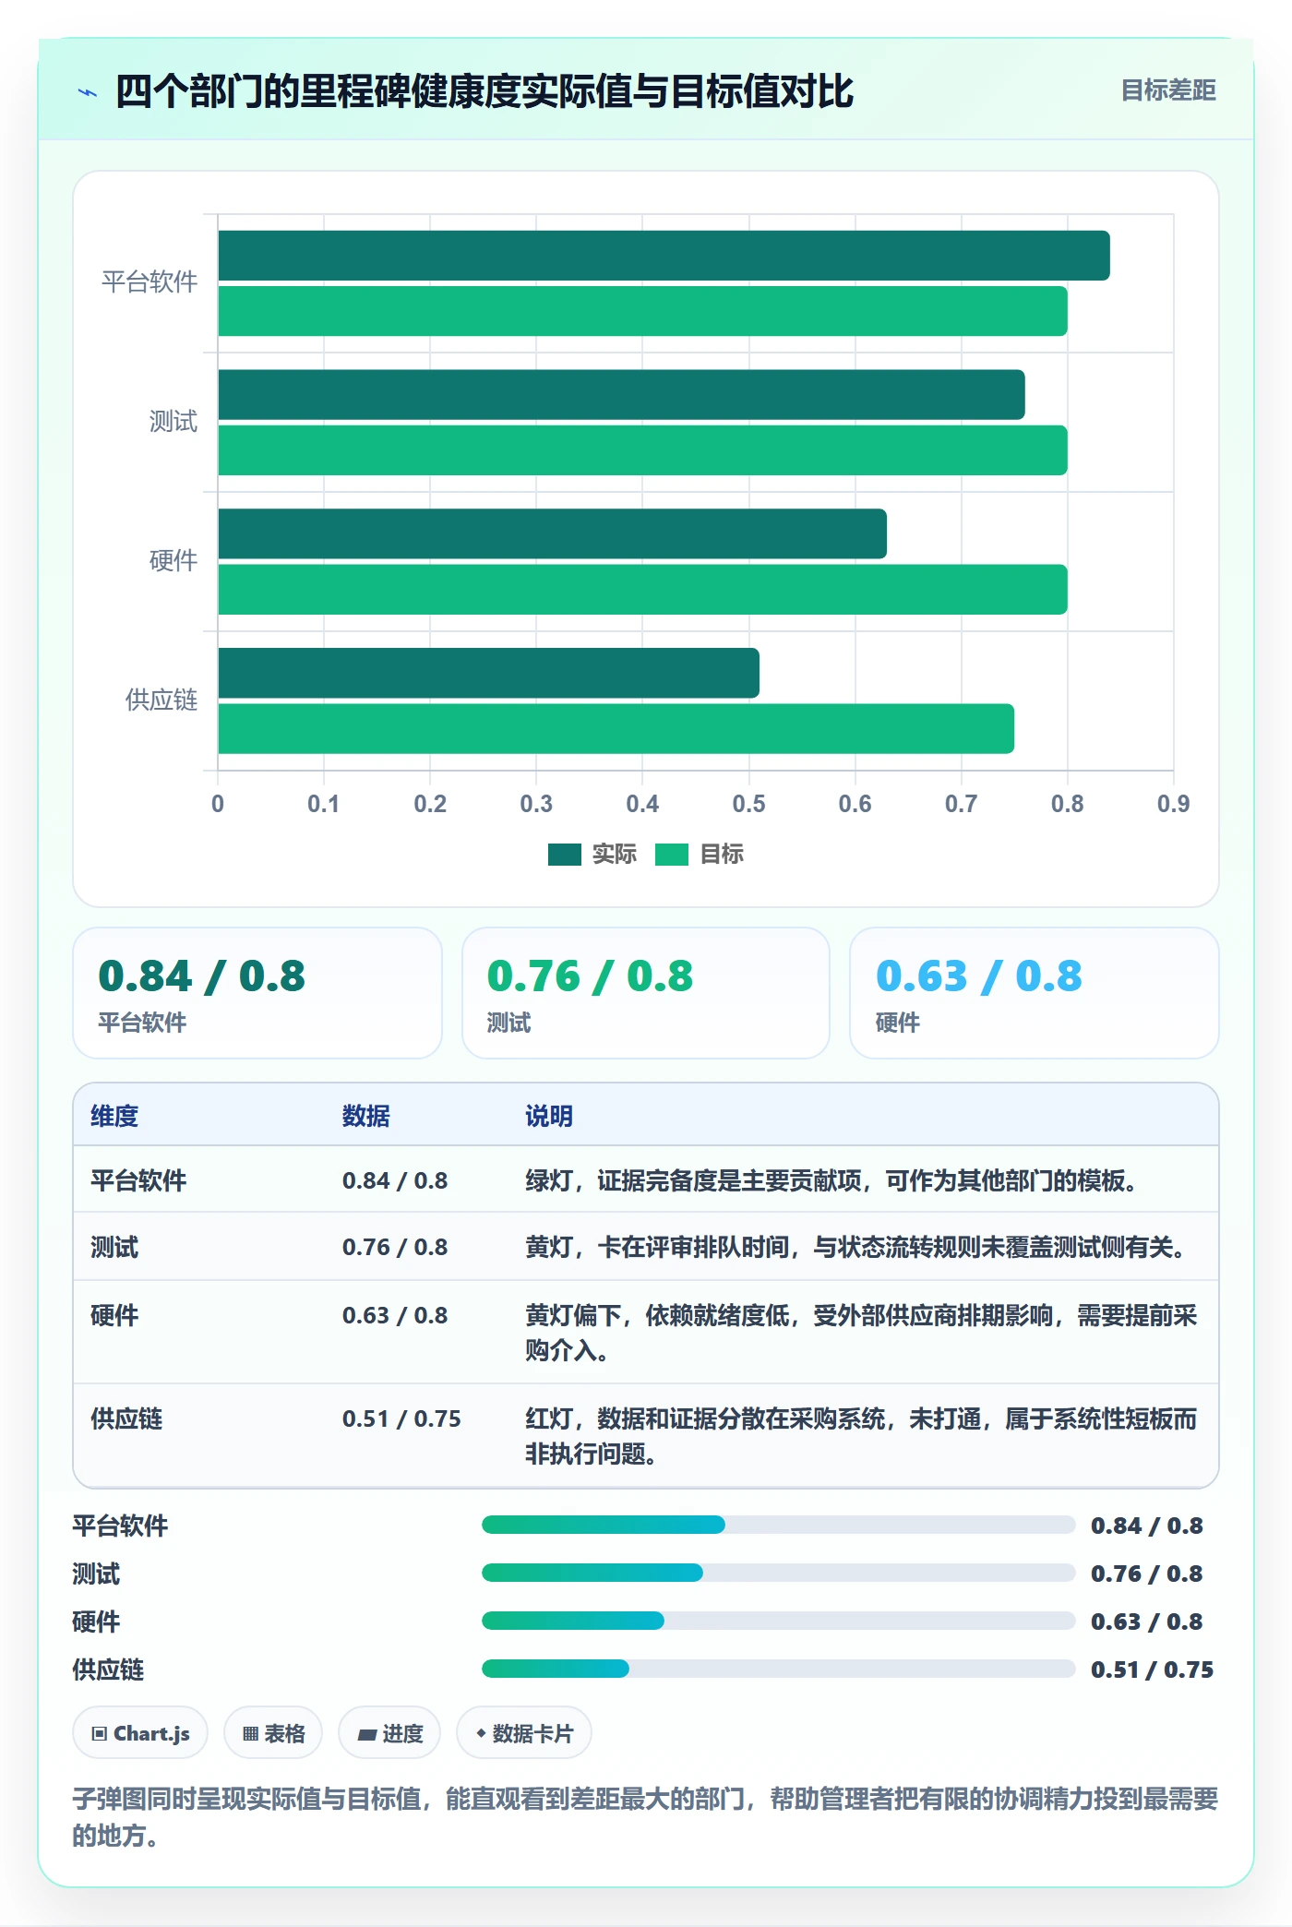Select the Chart.js tag

(140, 1733)
